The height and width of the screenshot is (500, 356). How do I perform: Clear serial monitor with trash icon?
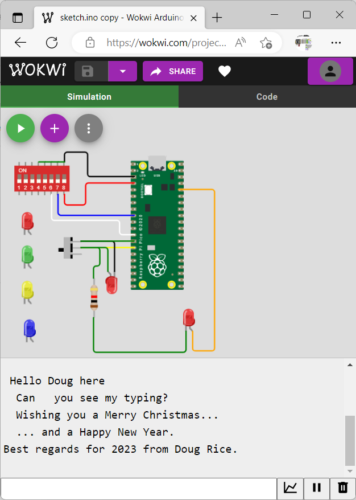(x=342, y=488)
